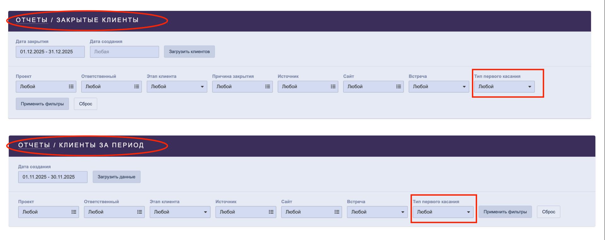Open Встреча dropdown in Закрытые клиенты report
Image resolution: width=605 pixels, height=240 pixels.
(x=439, y=87)
